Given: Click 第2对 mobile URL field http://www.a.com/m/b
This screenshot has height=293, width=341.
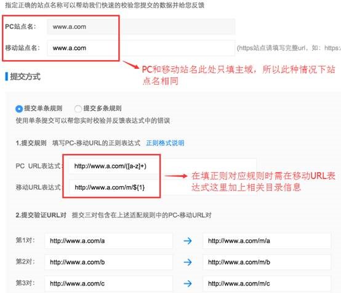Looking at the screenshot, I should click(267, 262).
